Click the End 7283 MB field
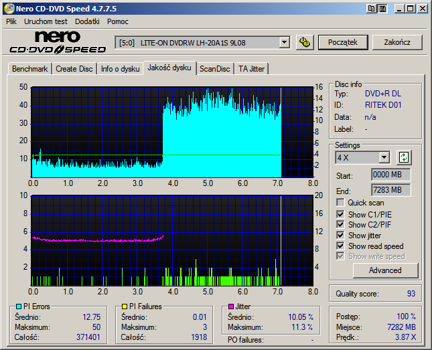 click(391, 190)
